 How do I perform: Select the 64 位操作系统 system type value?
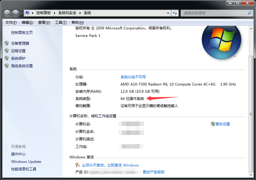(132, 99)
